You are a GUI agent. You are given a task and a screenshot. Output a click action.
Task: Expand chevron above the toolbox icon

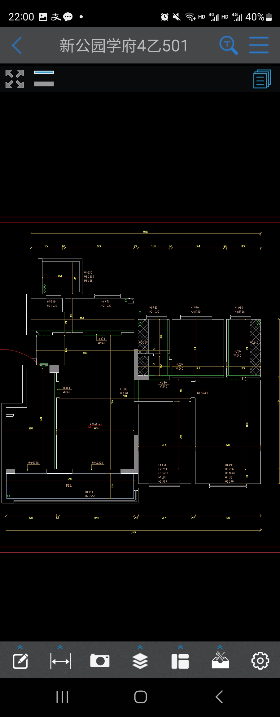(x=220, y=647)
